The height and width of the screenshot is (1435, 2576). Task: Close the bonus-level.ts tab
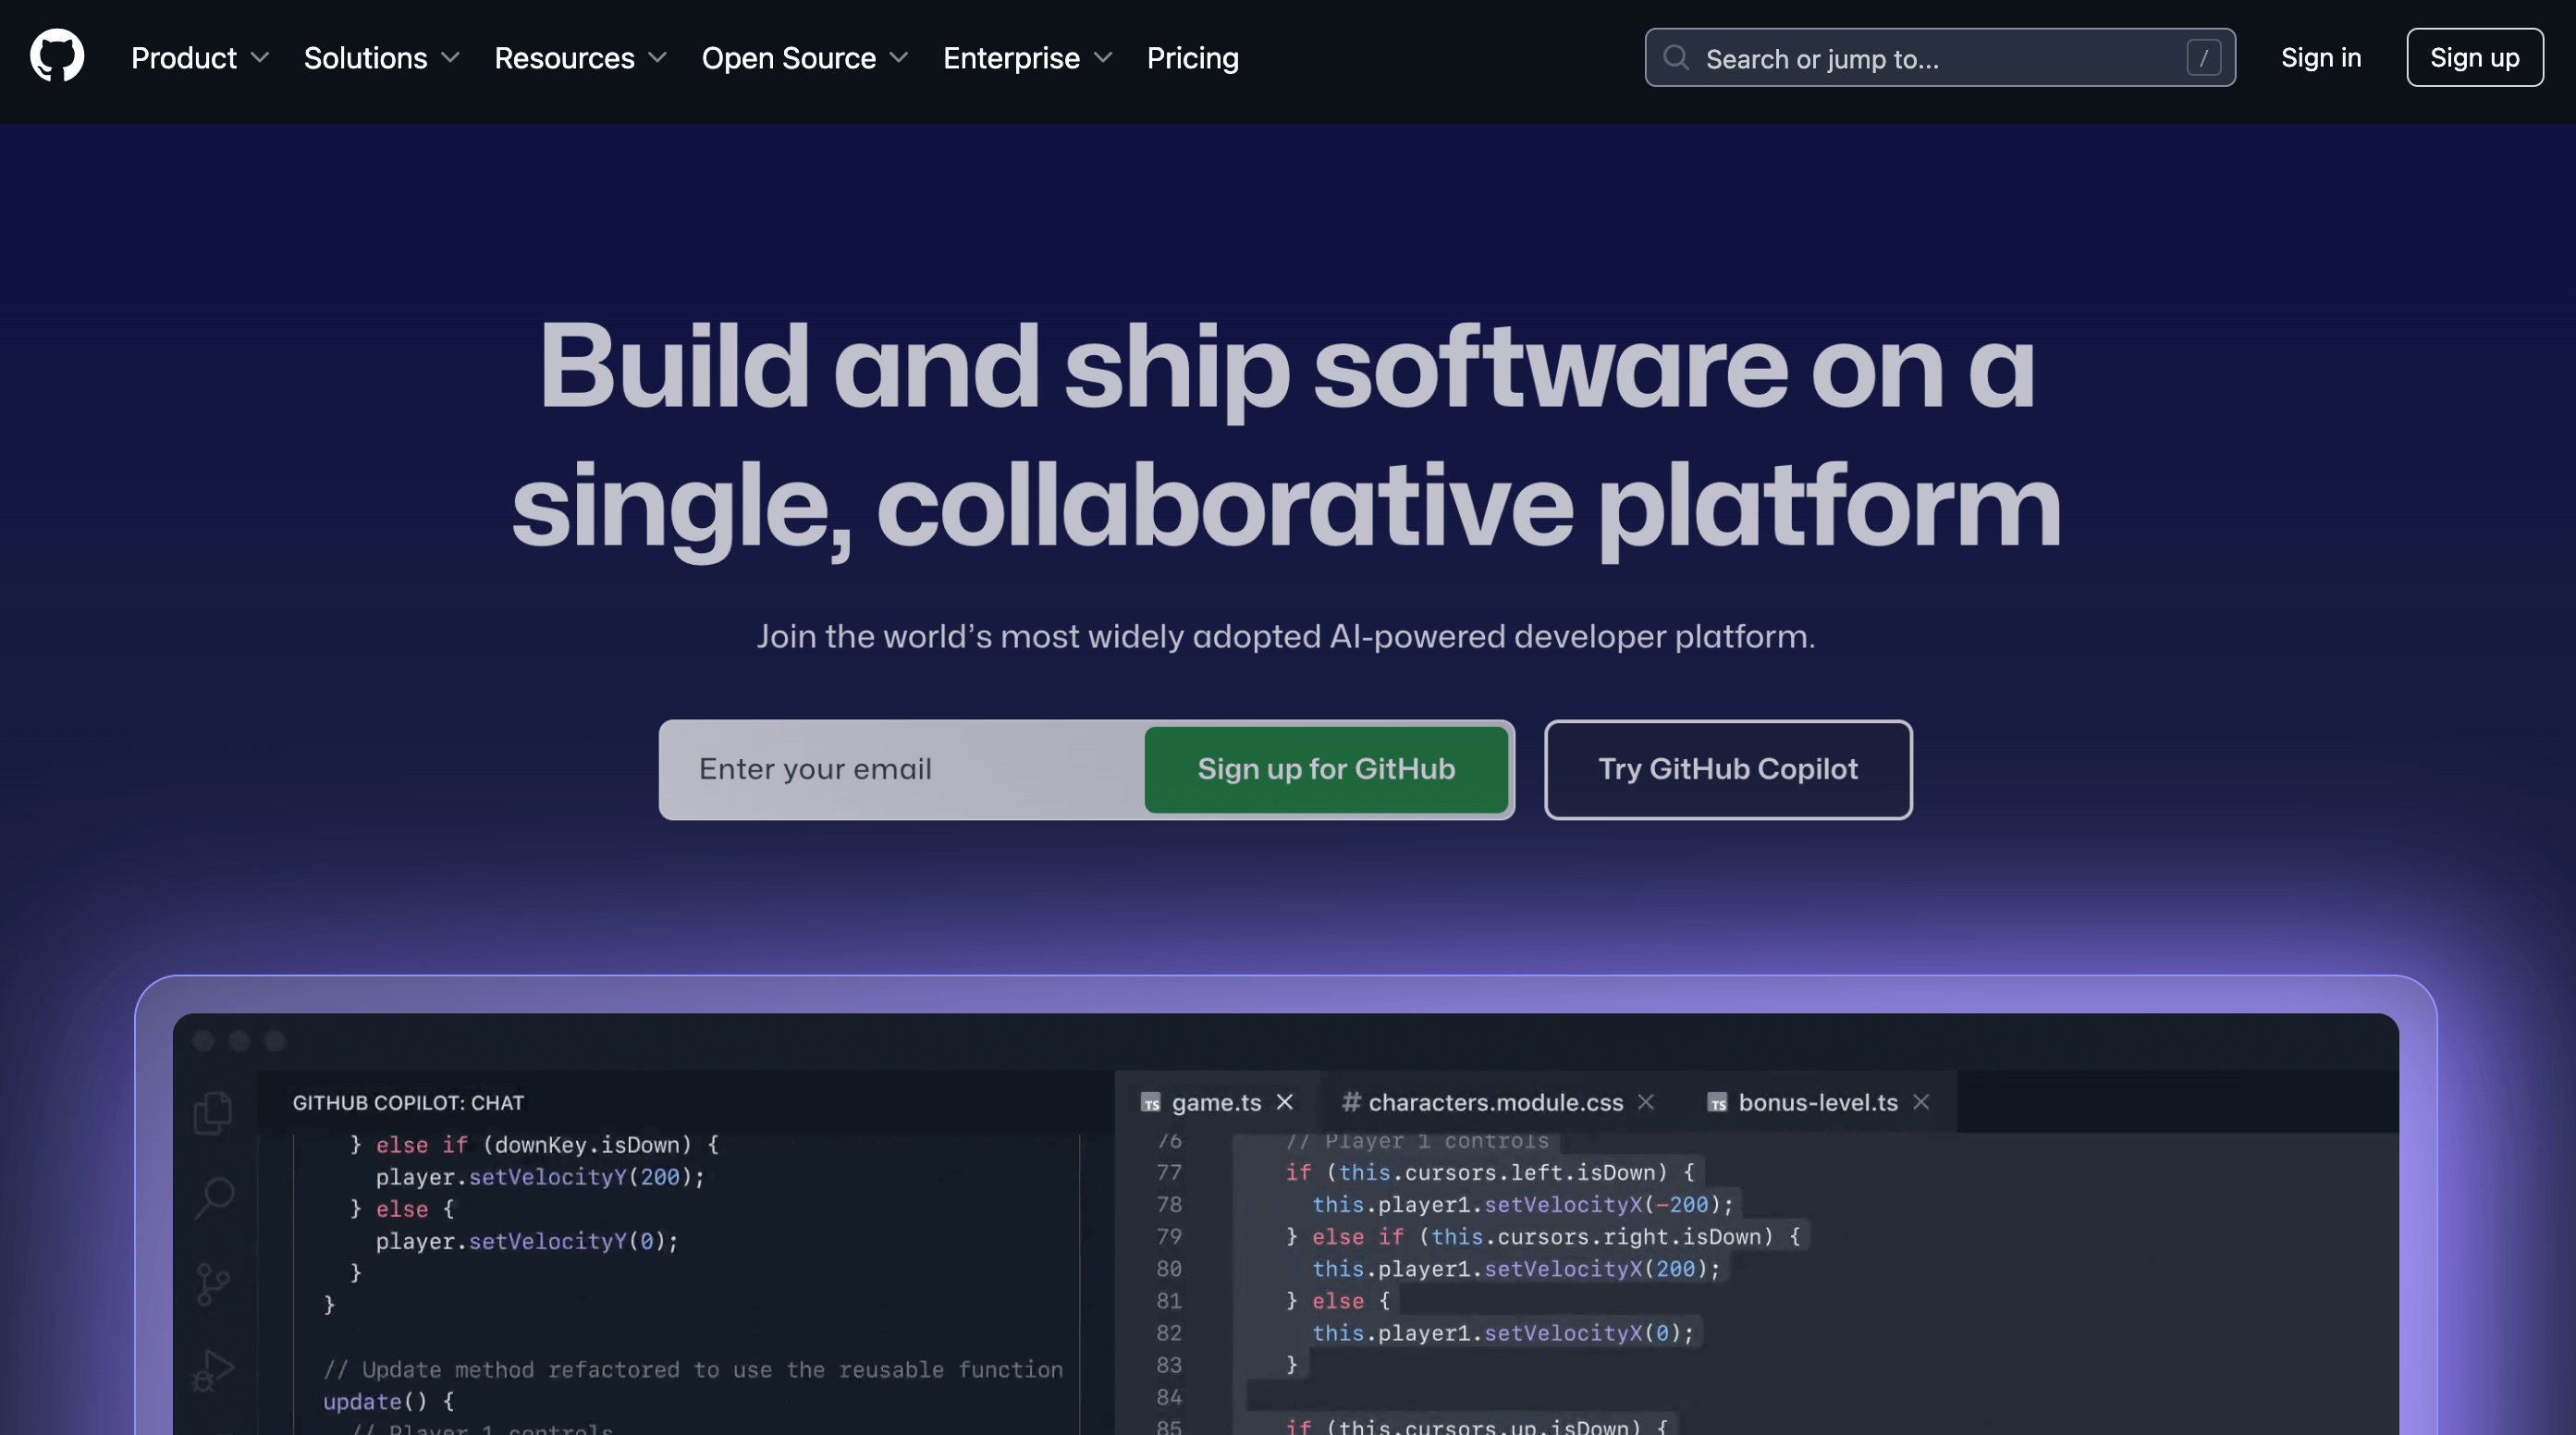pyautogui.click(x=1921, y=1102)
